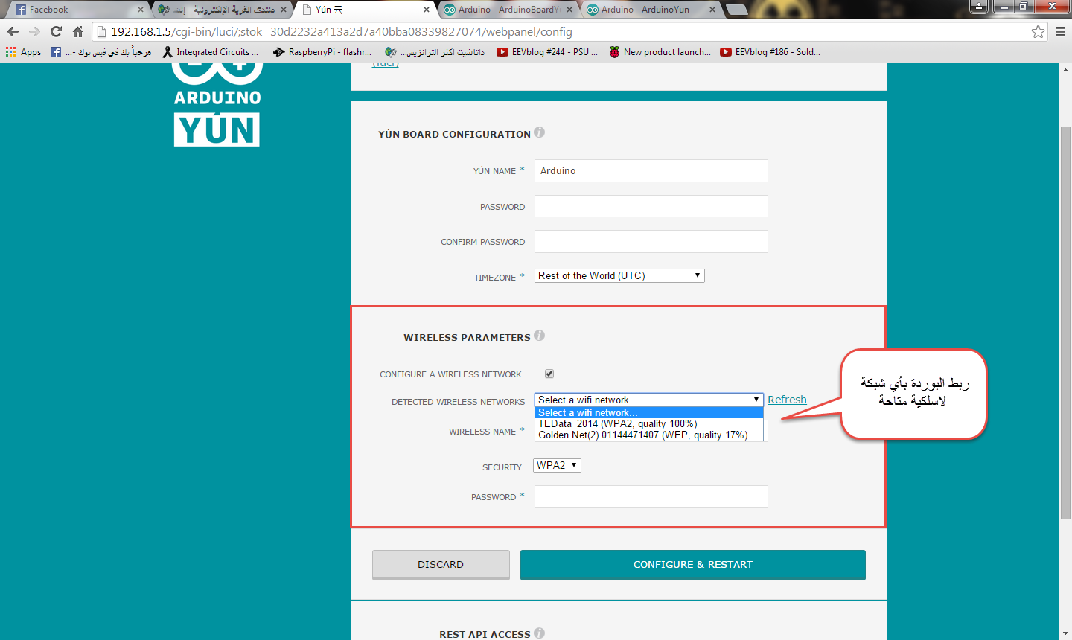Screen dimensions: 1072x640
Task: Choose Golden Net(2) WEP network
Action: click(649, 435)
